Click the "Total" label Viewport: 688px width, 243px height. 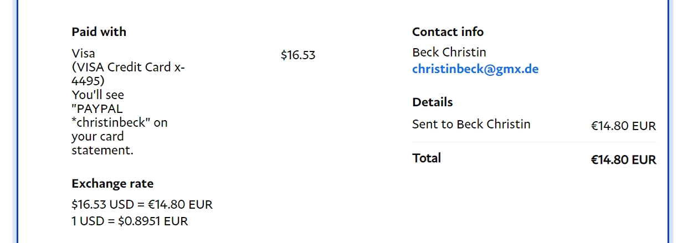click(x=427, y=158)
